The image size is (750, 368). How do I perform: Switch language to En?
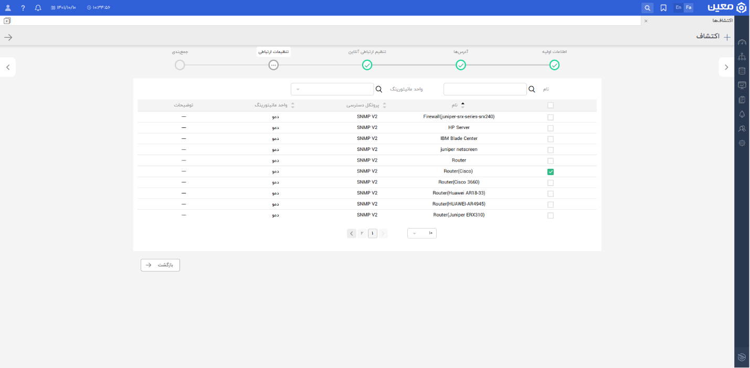[679, 8]
